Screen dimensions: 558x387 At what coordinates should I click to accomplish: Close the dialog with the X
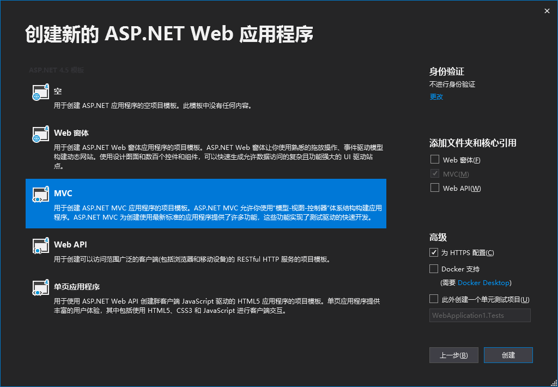tap(547, 10)
